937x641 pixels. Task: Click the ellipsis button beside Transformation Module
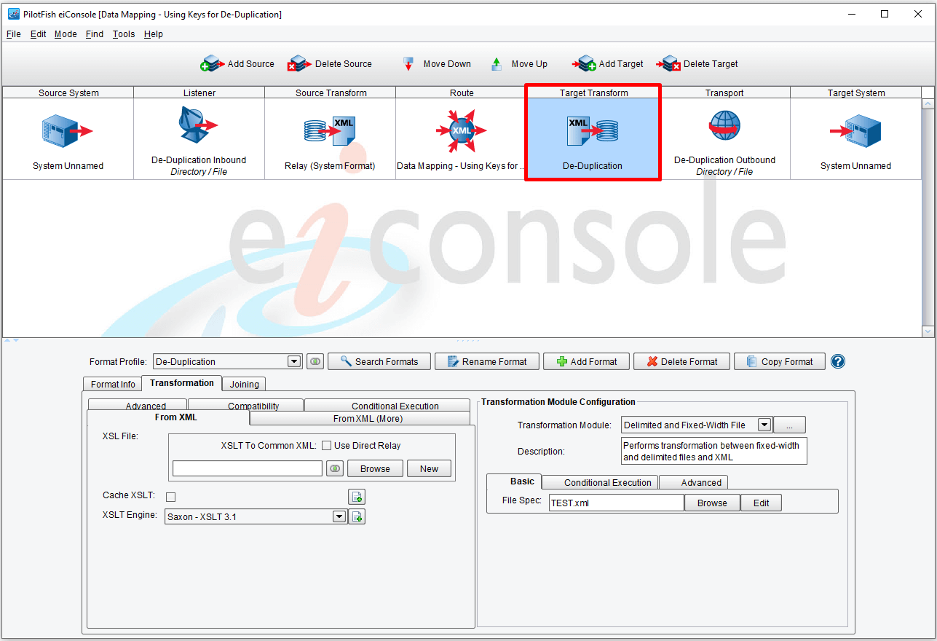pos(789,425)
